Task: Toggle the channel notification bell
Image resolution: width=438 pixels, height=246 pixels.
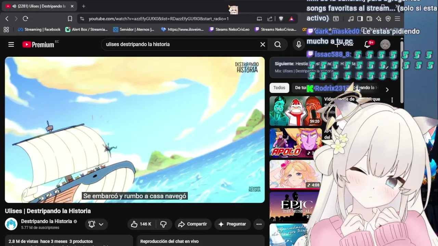Action: [91, 224]
